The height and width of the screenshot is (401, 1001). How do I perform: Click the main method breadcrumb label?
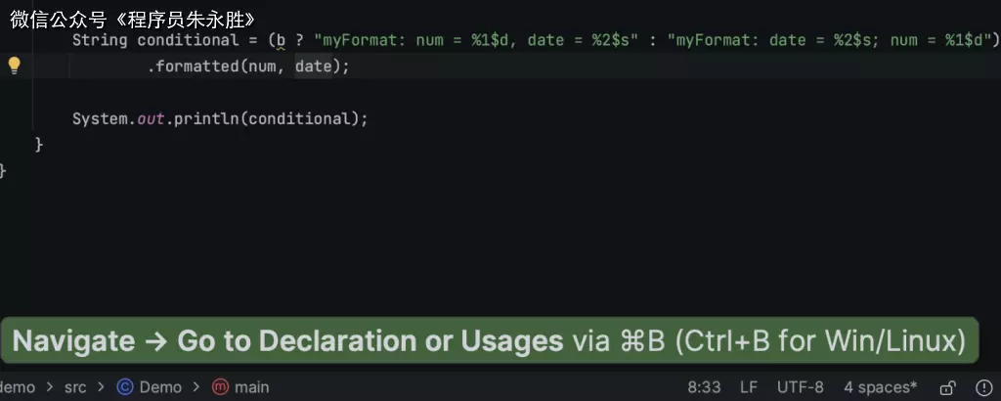pyautogui.click(x=252, y=387)
